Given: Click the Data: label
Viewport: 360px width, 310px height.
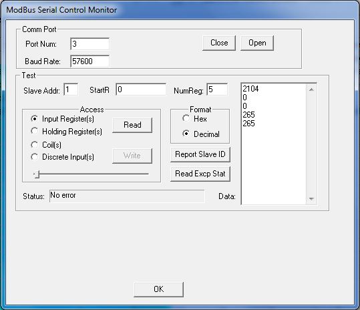Looking at the screenshot, I should coord(227,196).
